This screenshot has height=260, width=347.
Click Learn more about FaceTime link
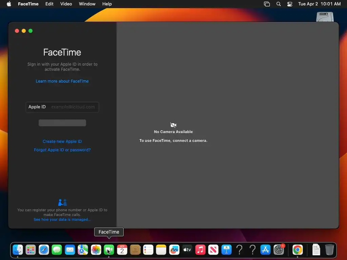62,81
